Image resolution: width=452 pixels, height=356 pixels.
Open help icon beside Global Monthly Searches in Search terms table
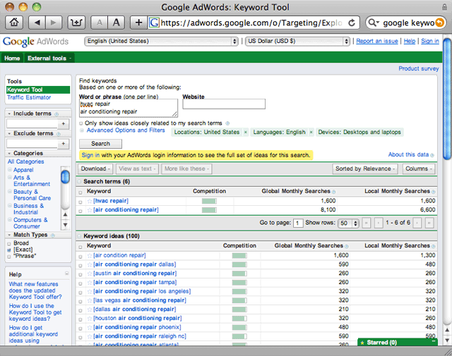(334, 192)
